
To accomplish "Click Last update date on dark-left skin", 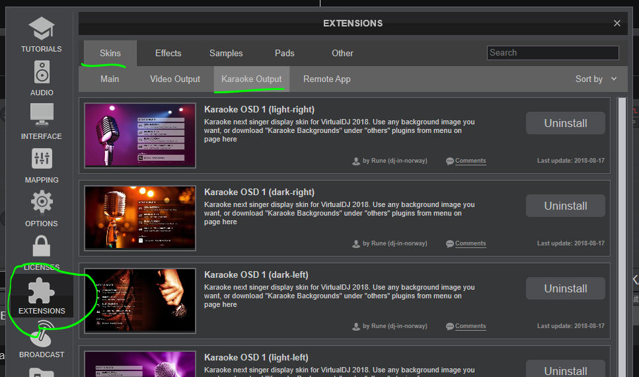I will click(570, 326).
